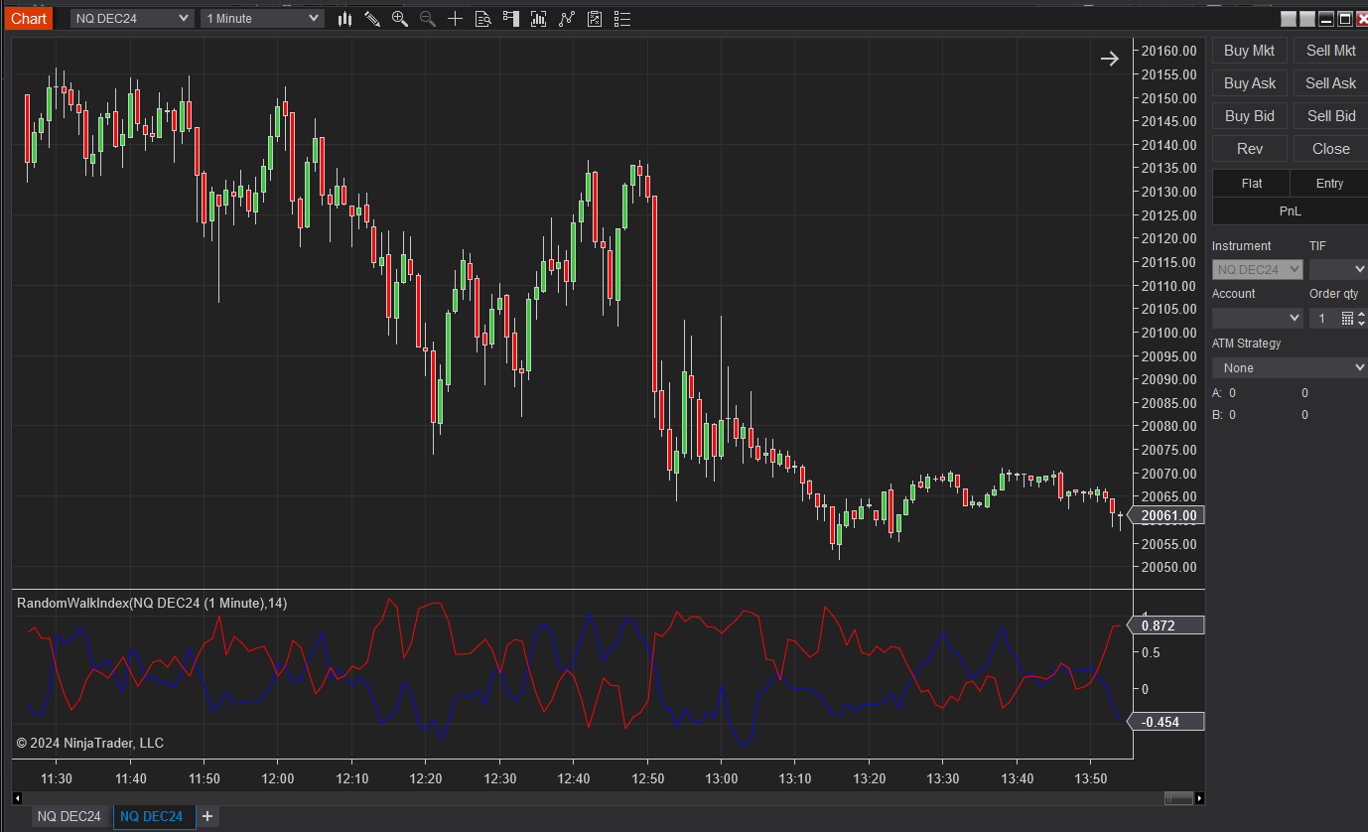Open the chart Properties list icon
The height and width of the screenshot is (832, 1368).
click(622, 19)
